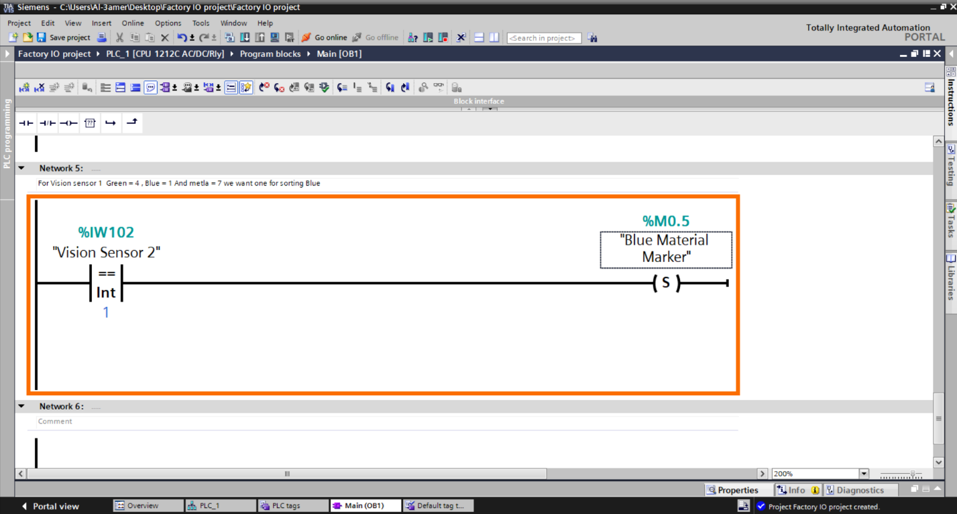
Task: Select the set coil (S) element
Action: click(666, 283)
